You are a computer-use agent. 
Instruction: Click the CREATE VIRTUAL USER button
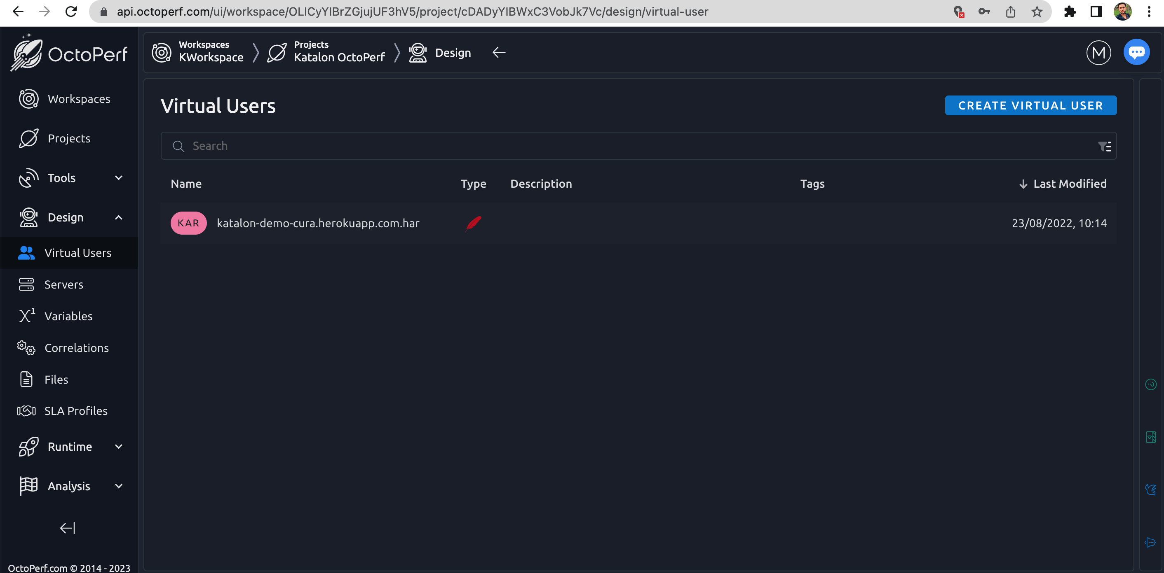[1031, 105]
